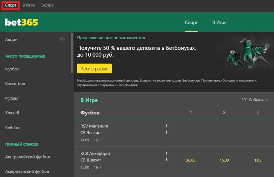Screen dimensions: 274x177
Task: Open the RSV Marianum vs СВ Эсслинг match
Action: click(94, 129)
